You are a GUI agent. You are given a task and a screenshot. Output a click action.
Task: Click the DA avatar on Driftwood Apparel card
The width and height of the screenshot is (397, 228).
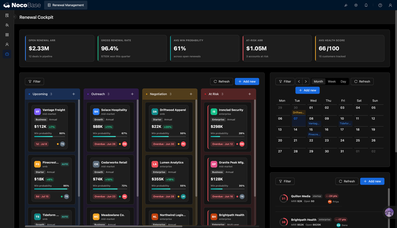[155, 112]
